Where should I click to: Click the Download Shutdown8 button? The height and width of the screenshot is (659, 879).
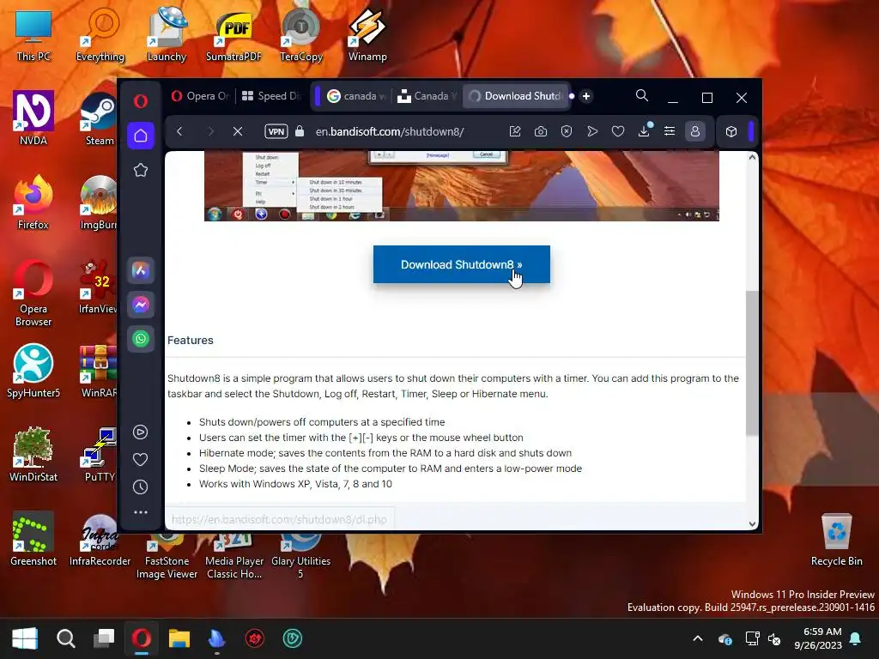click(461, 264)
